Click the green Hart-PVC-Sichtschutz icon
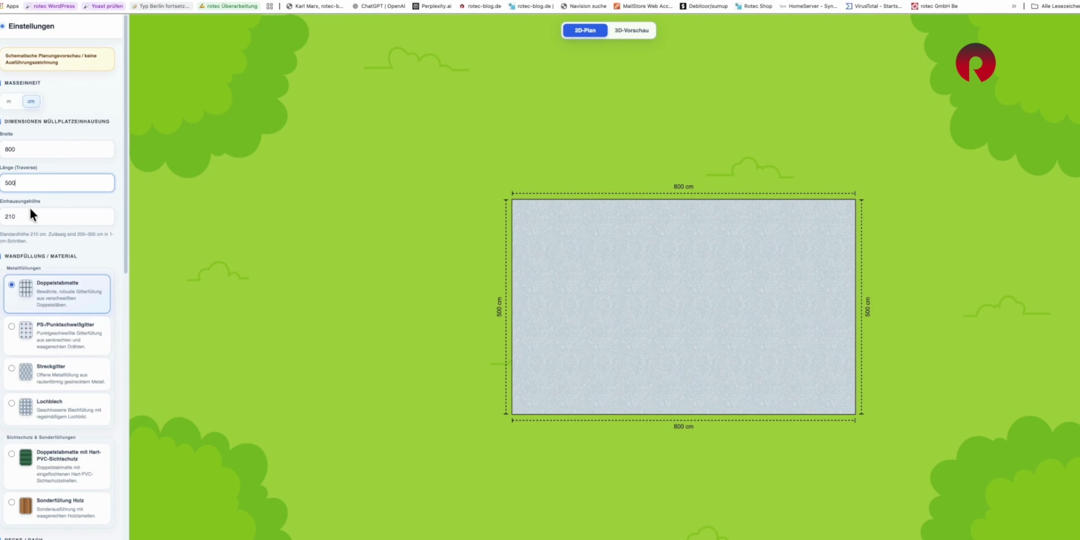The height and width of the screenshot is (540, 1080). click(x=26, y=457)
